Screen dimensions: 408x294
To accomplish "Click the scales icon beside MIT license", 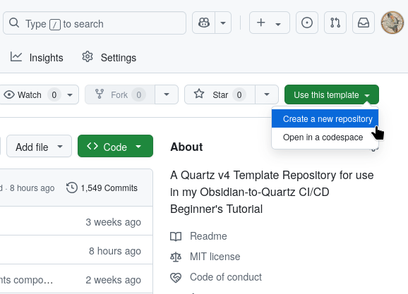I will point(176,257).
